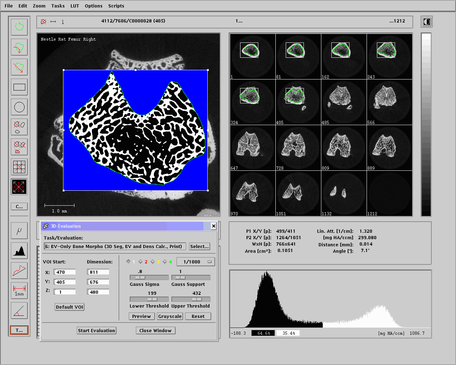Select radio option 2 in red
The image size is (456, 365).
tap(141, 262)
